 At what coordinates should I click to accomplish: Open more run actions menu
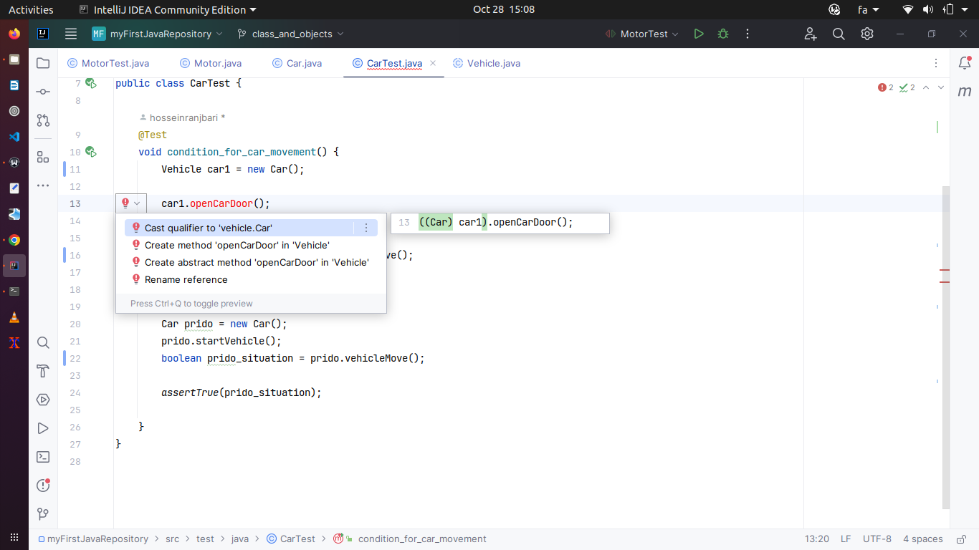click(x=748, y=34)
